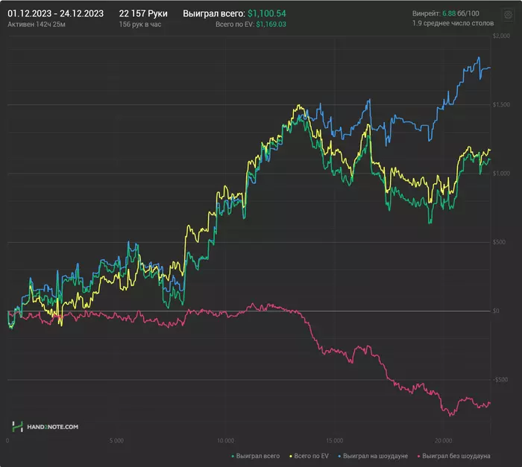Click the 20 000 x-axis label
This screenshot has height=467, width=522.
pos(444,441)
